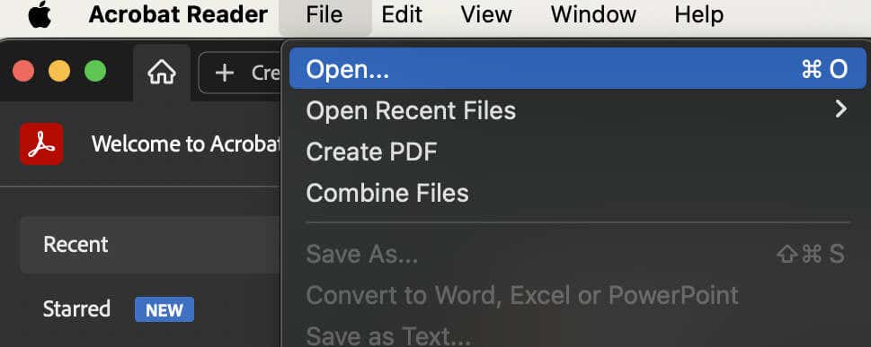Click the Adobe Acrobat logo icon
Viewport: 871px width, 347px height.
tap(41, 143)
